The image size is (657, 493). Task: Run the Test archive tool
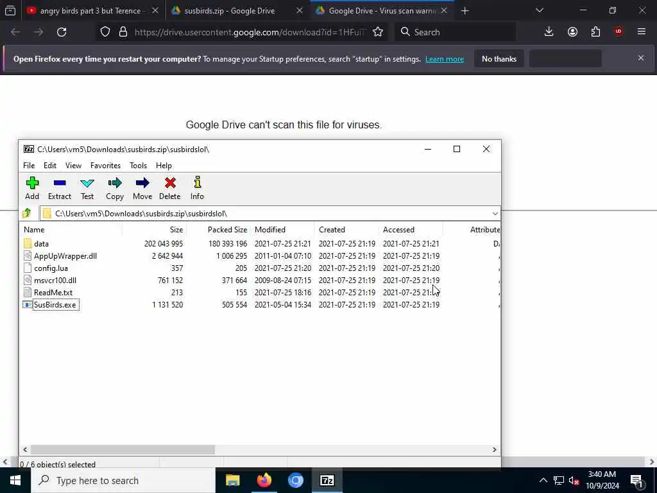click(87, 188)
